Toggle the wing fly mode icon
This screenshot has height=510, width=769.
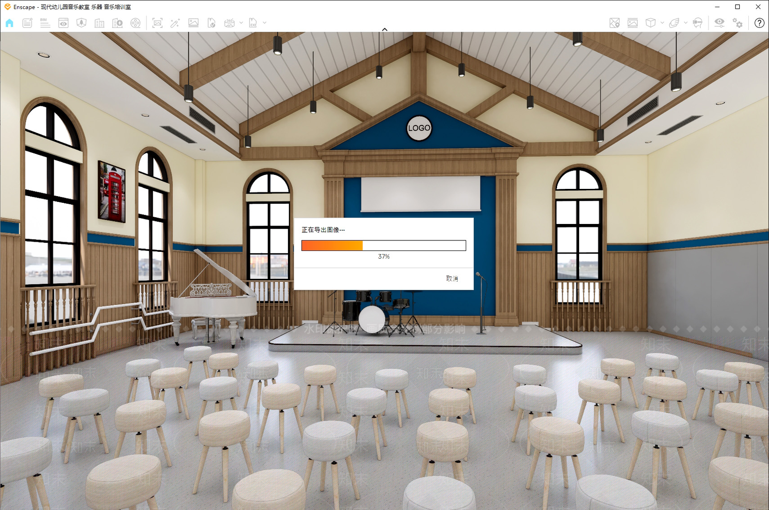(x=674, y=23)
